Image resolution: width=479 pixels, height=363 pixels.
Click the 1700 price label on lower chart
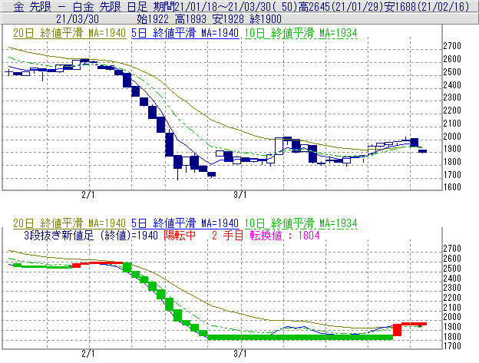(x=452, y=346)
